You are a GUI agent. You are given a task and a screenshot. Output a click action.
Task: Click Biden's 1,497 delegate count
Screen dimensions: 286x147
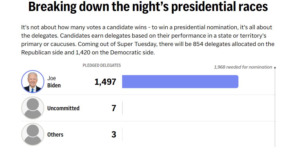pyautogui.click(x=105, y=82)
